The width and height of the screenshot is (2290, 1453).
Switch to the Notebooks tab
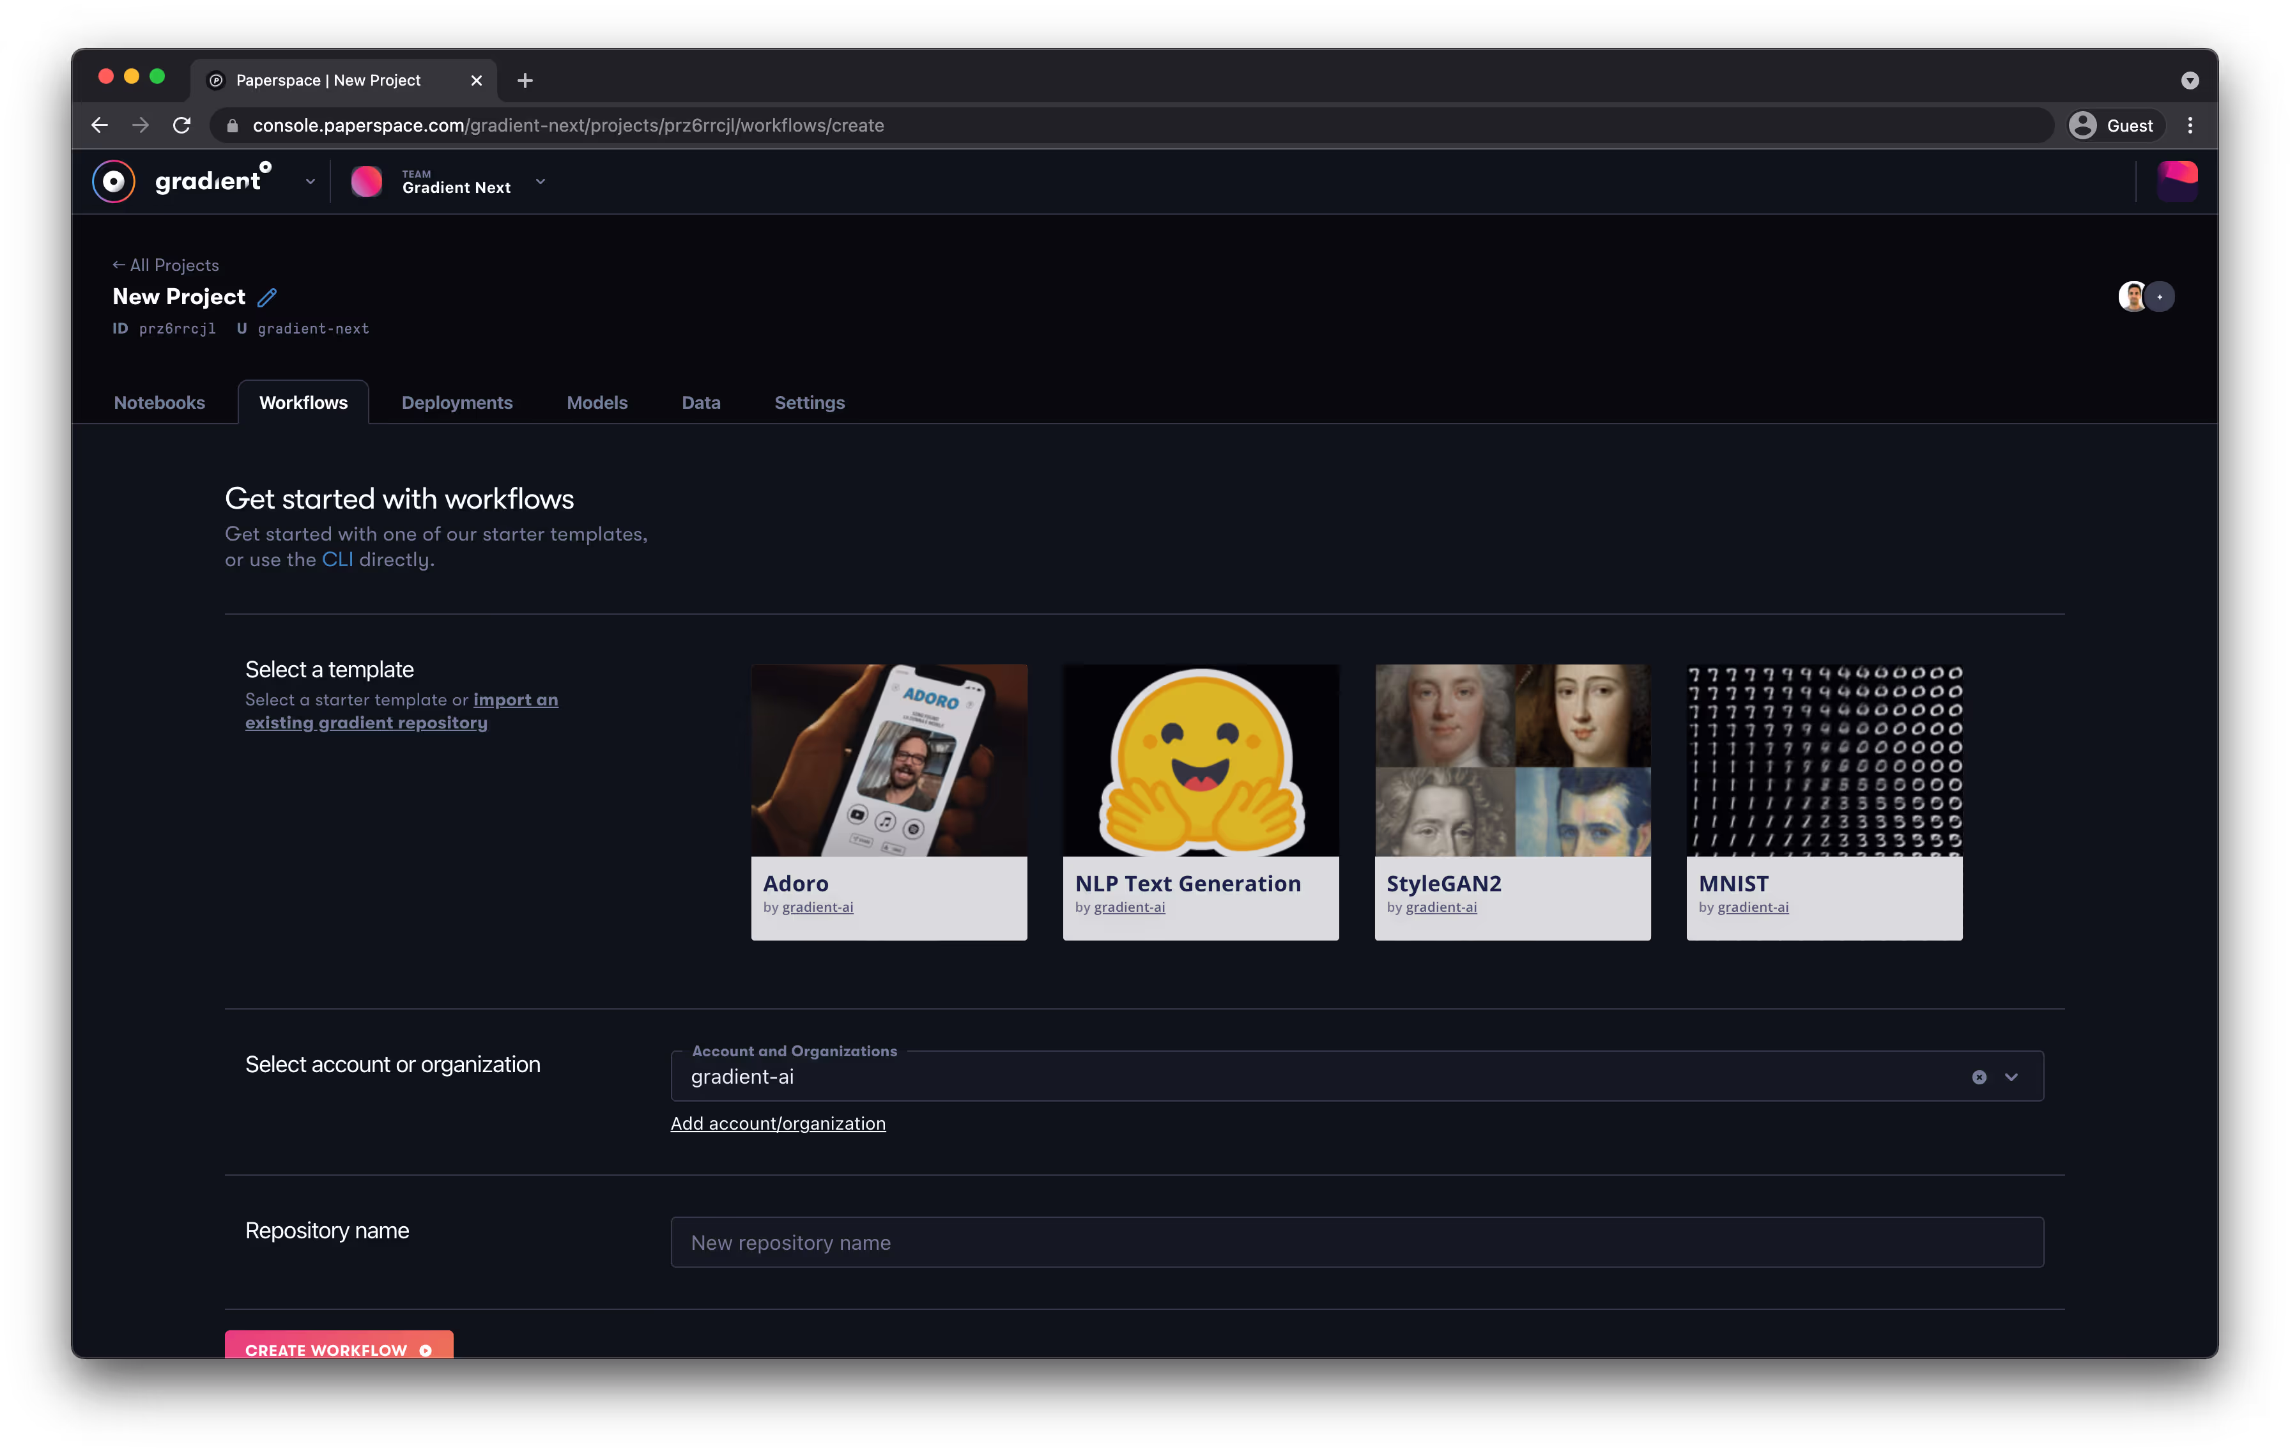click(x=159, y=403)
